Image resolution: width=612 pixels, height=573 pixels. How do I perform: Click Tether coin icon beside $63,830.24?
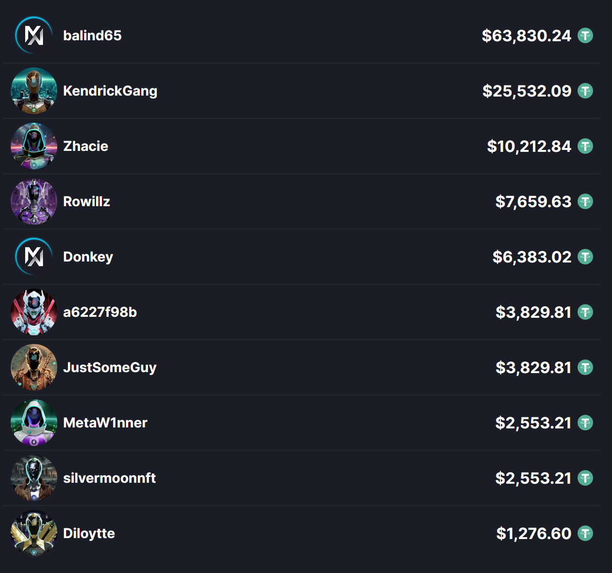pos(585,35)
